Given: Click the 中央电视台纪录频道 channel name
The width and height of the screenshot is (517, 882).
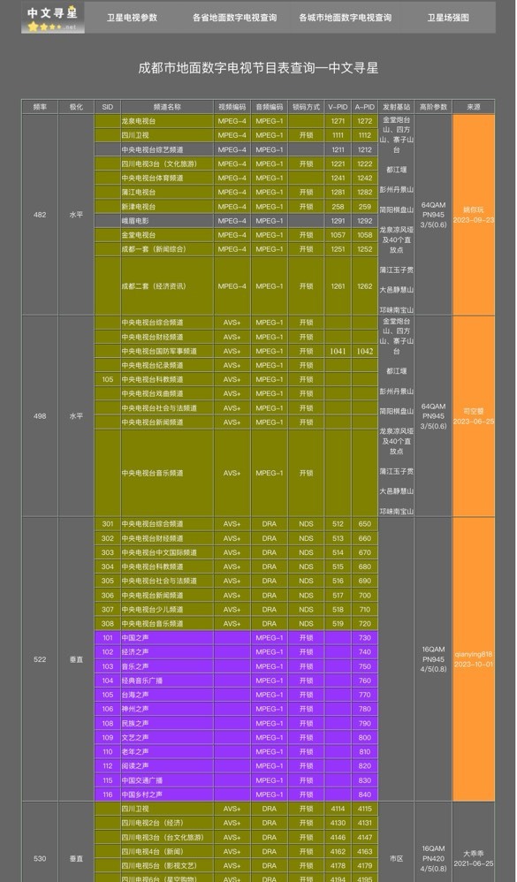Looking at the screenshot, I should 153,365.
